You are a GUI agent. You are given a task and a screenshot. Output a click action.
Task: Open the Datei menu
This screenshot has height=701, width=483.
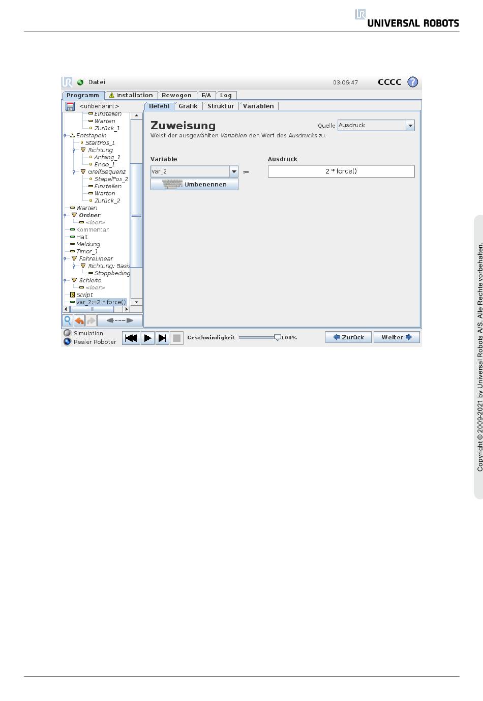coord(97,82)
